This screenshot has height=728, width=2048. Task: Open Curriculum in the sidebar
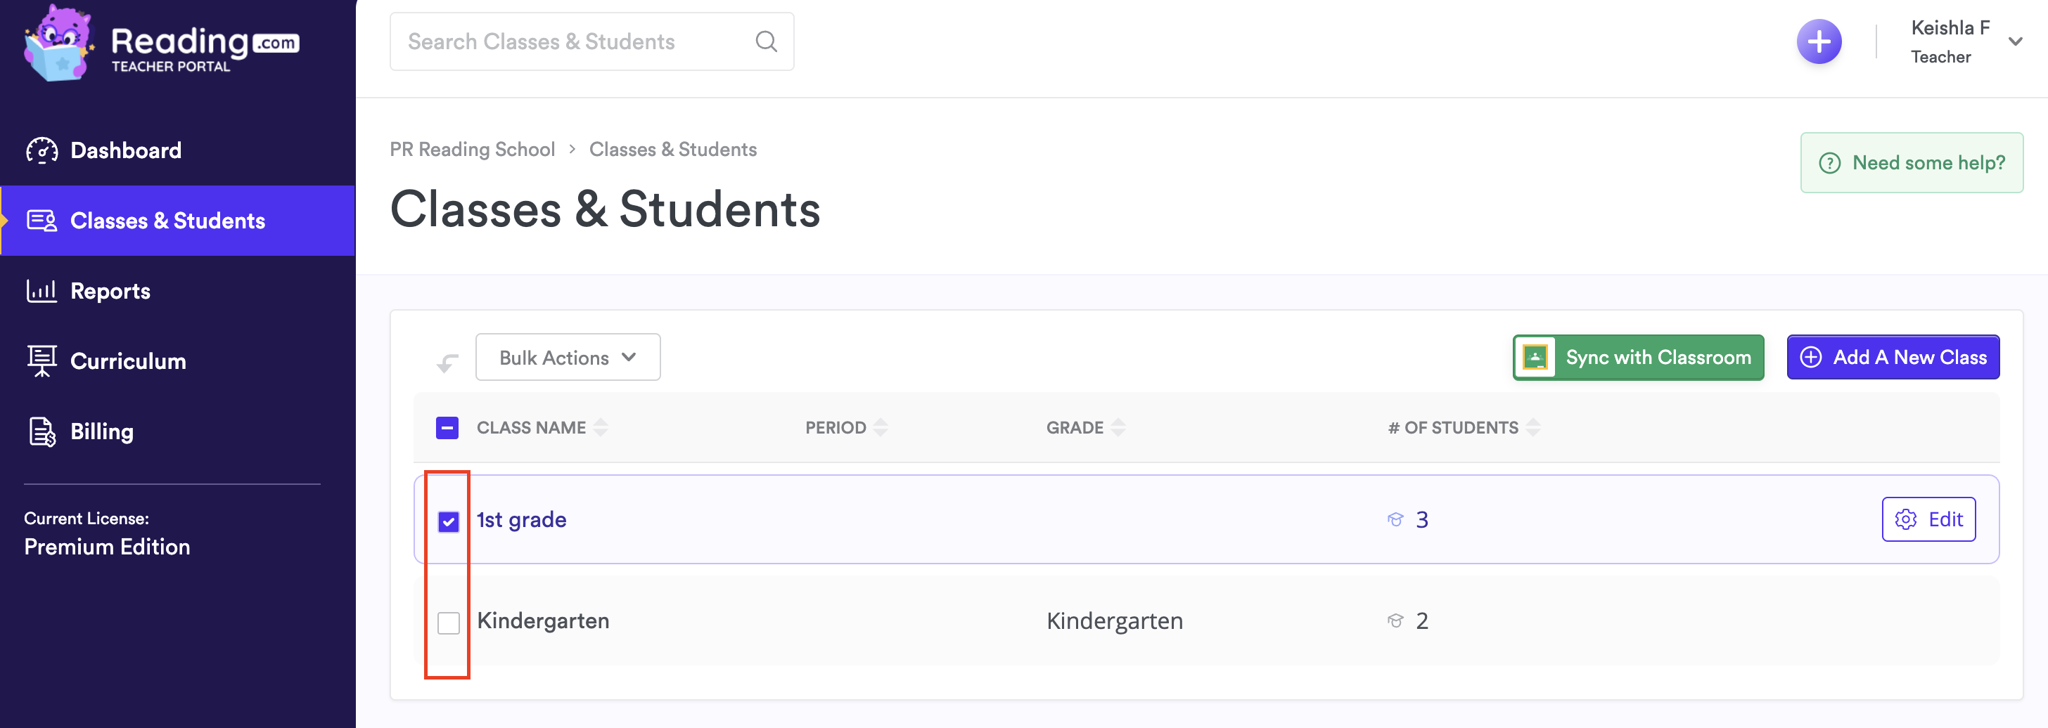pyautogui.click(x=127, y=360)
